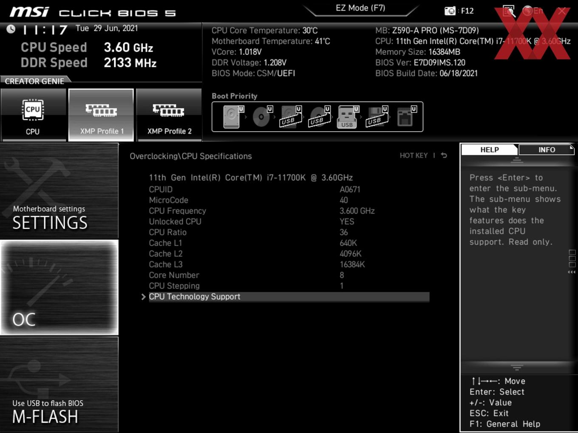Select the CD/DVD disc boot device icon
Image resolution: width=578 pixels, height=433 pixels.
click(262, 116)
